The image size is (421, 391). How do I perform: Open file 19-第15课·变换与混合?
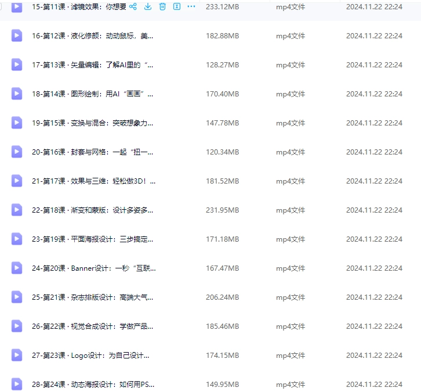tap(92, 123)
